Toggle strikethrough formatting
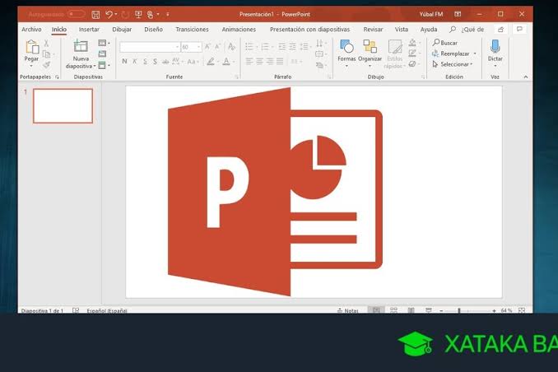This screenshot has width=558, height=372. click(165, 62)
